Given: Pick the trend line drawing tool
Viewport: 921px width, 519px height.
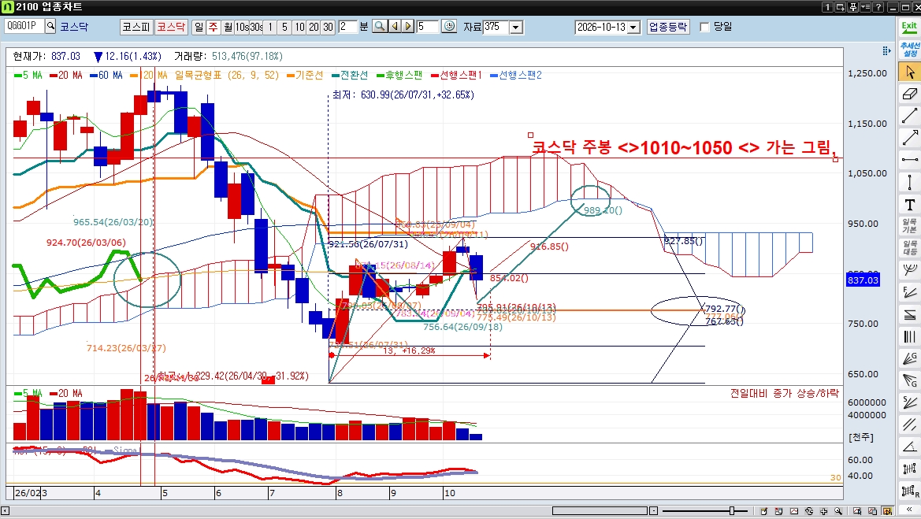Looking at the screenshot, I should pos(910,116).
